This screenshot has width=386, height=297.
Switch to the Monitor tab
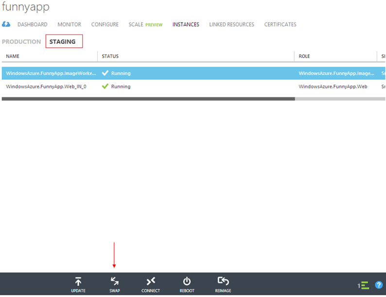click(69, 24)
